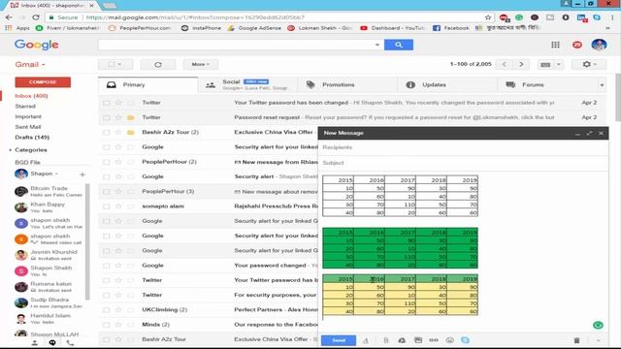Tick checkbox for Twitter password changed email
This screenshot has height=349, width=621.
tap(106, 103)
